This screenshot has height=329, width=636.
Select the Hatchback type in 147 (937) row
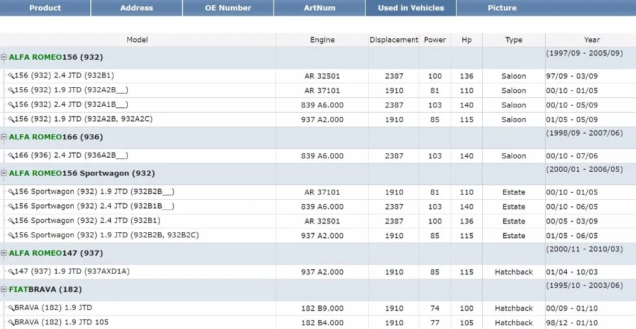click(513, 272)
